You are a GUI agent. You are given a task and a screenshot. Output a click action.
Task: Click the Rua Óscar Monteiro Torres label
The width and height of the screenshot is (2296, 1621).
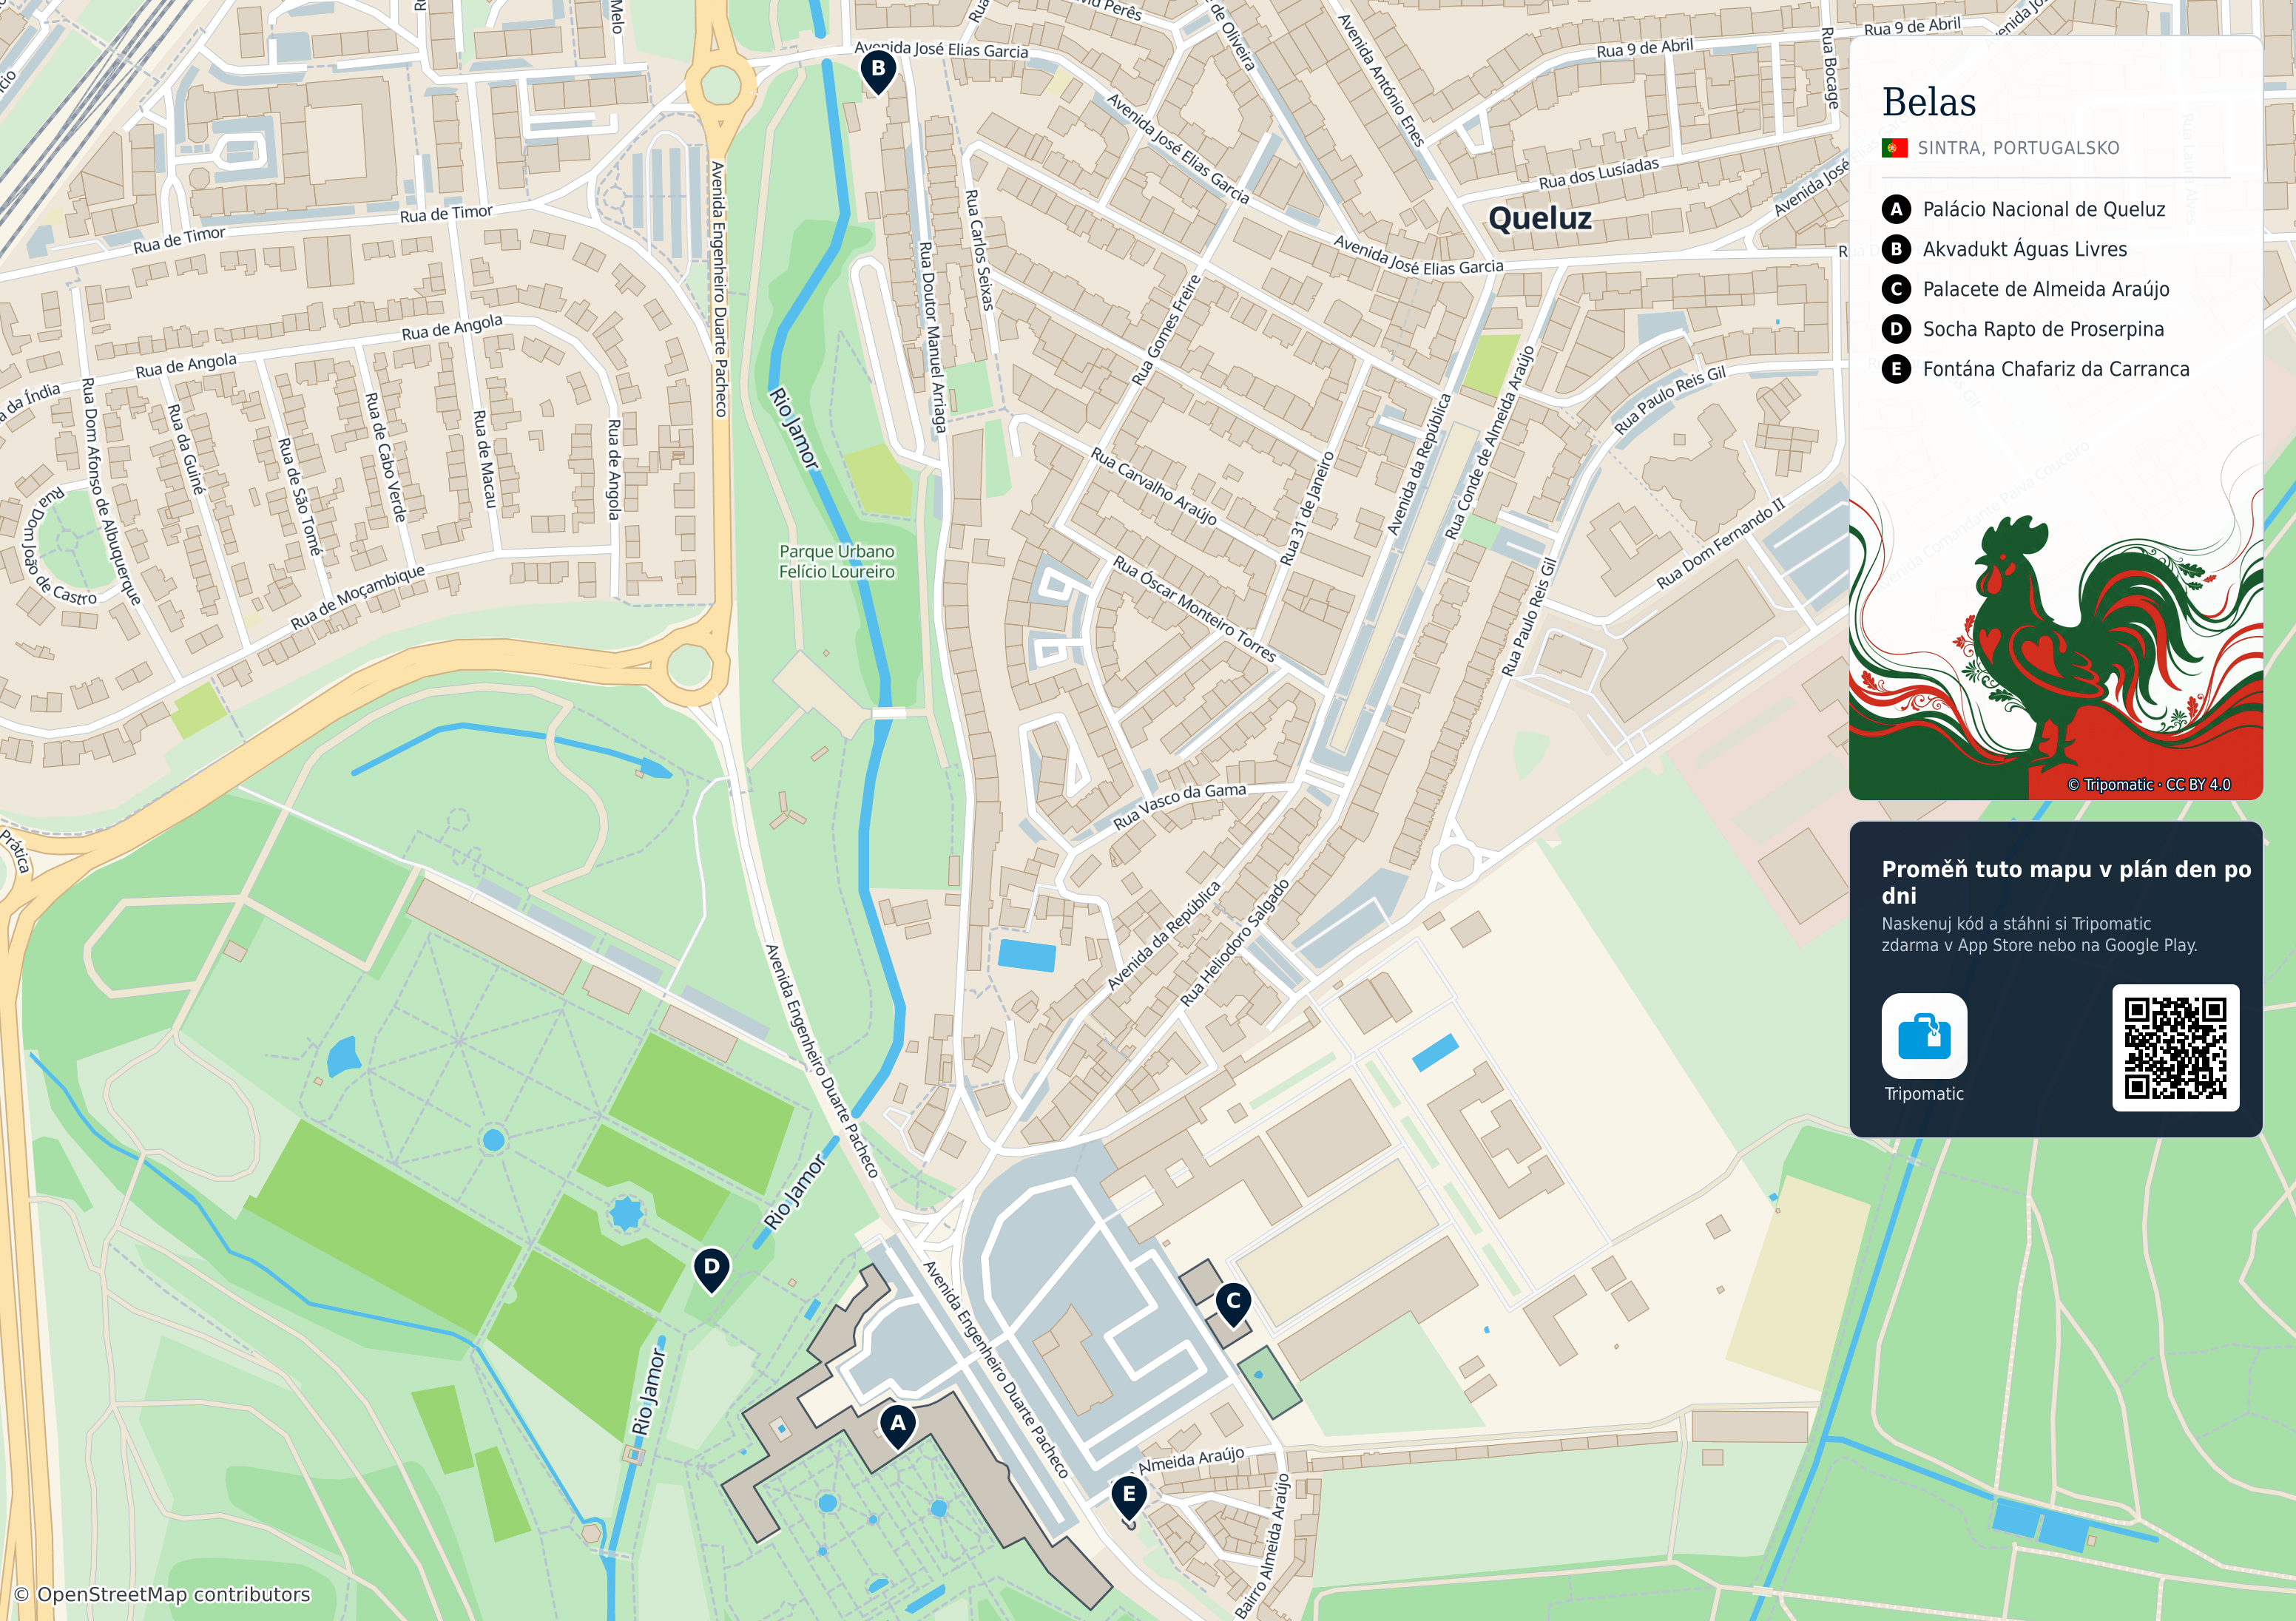click(1194, 609)
